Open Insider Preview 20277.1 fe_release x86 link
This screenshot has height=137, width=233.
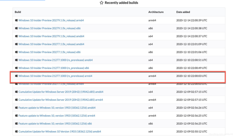click(x=49, y=52)
